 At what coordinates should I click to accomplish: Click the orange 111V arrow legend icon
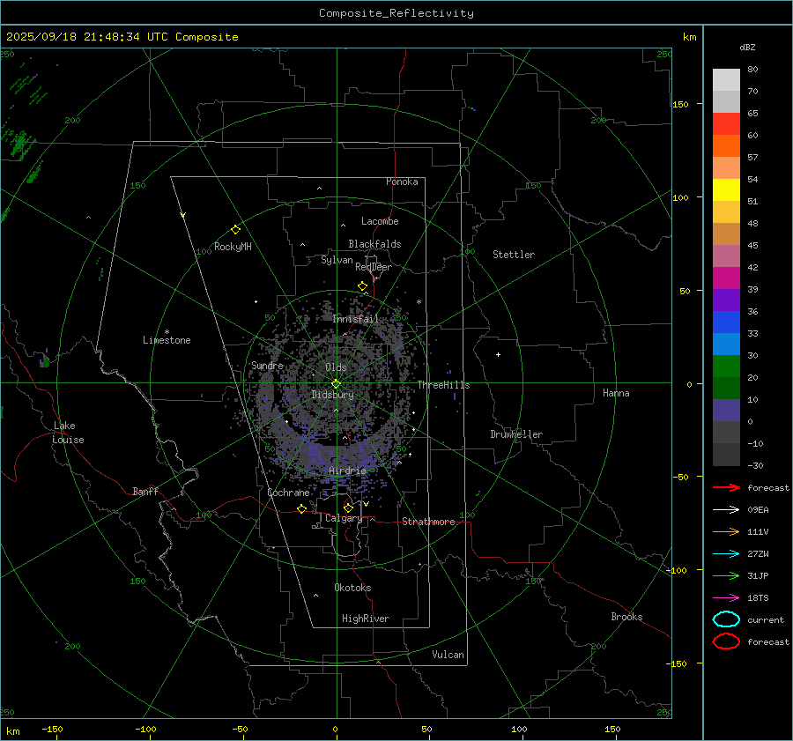pyautogui.click(x=725, y=531)
